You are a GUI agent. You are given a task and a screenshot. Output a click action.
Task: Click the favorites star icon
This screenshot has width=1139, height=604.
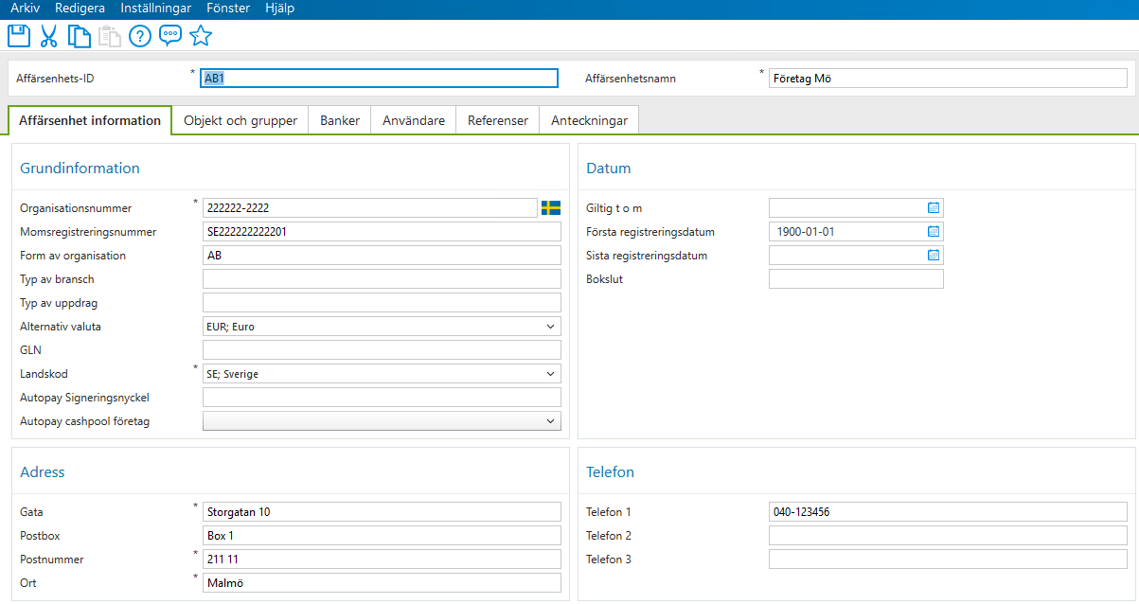pos(201,36)
